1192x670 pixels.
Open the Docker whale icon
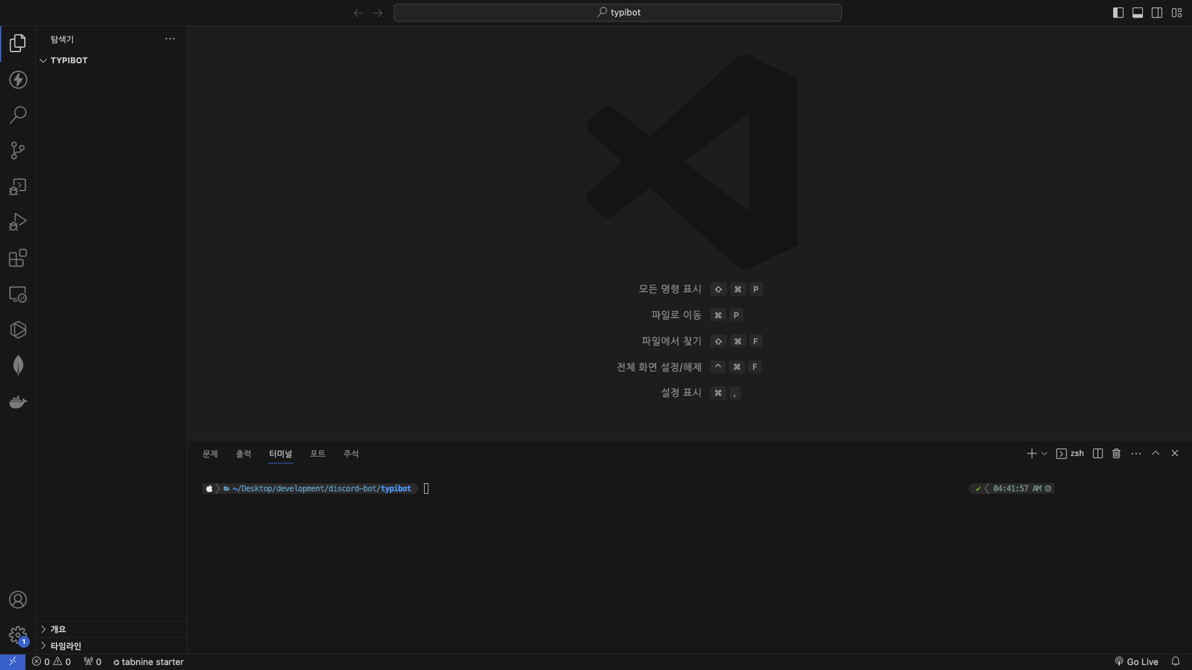click(18, 402)
